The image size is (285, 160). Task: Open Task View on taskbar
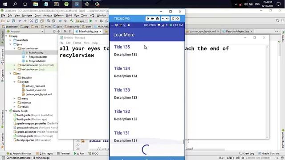pyautogui.click(x=25, y=4)
